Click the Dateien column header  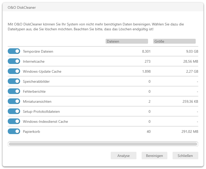click(127, 41)
